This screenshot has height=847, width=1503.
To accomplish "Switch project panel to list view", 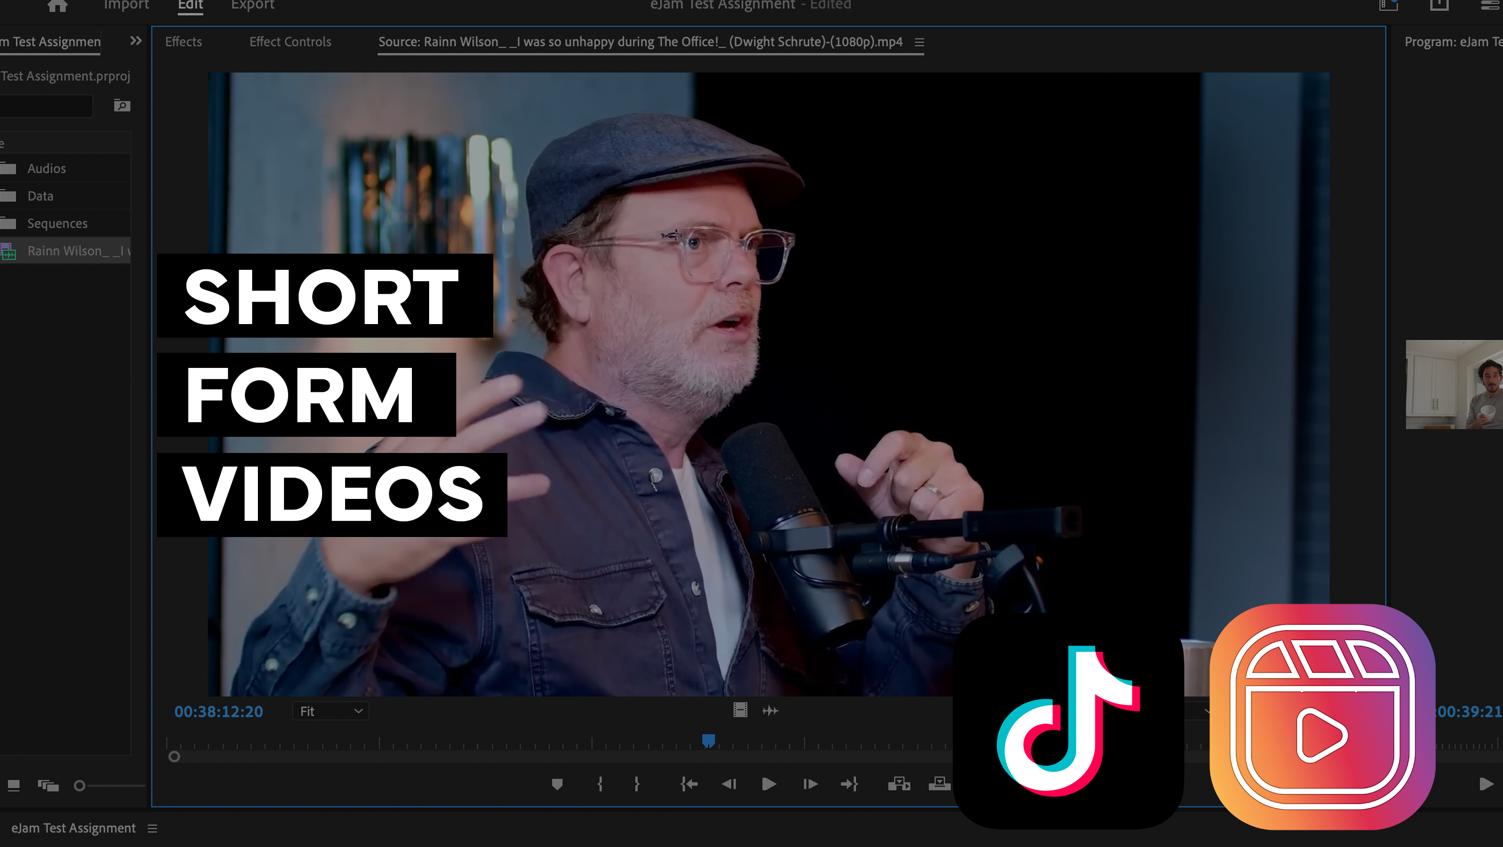I will pyautogui.click(x=14, y=786).
